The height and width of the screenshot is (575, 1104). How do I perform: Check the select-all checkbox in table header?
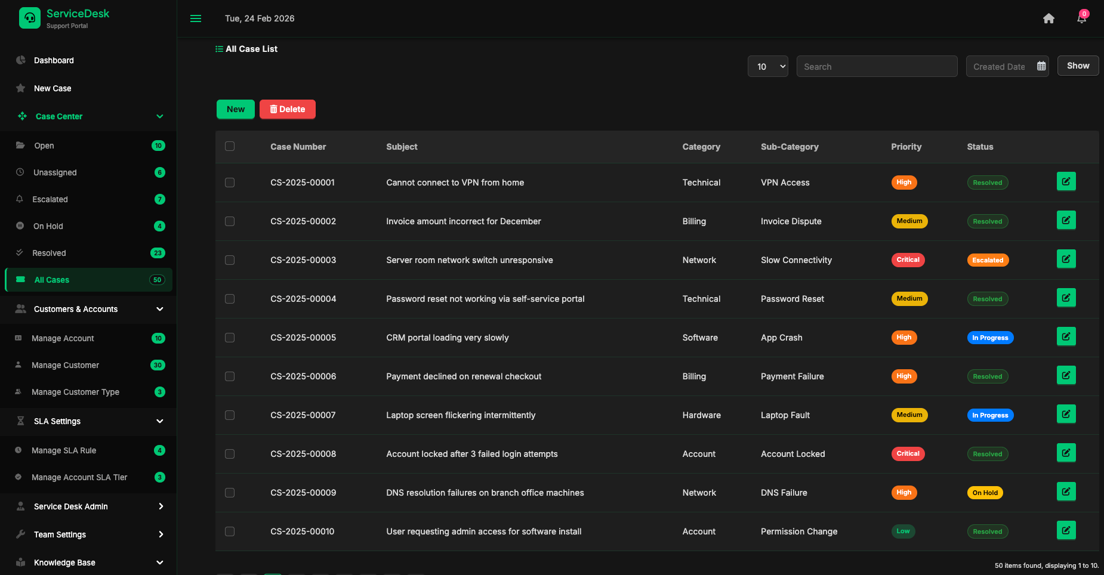click(x=230, y=147)
